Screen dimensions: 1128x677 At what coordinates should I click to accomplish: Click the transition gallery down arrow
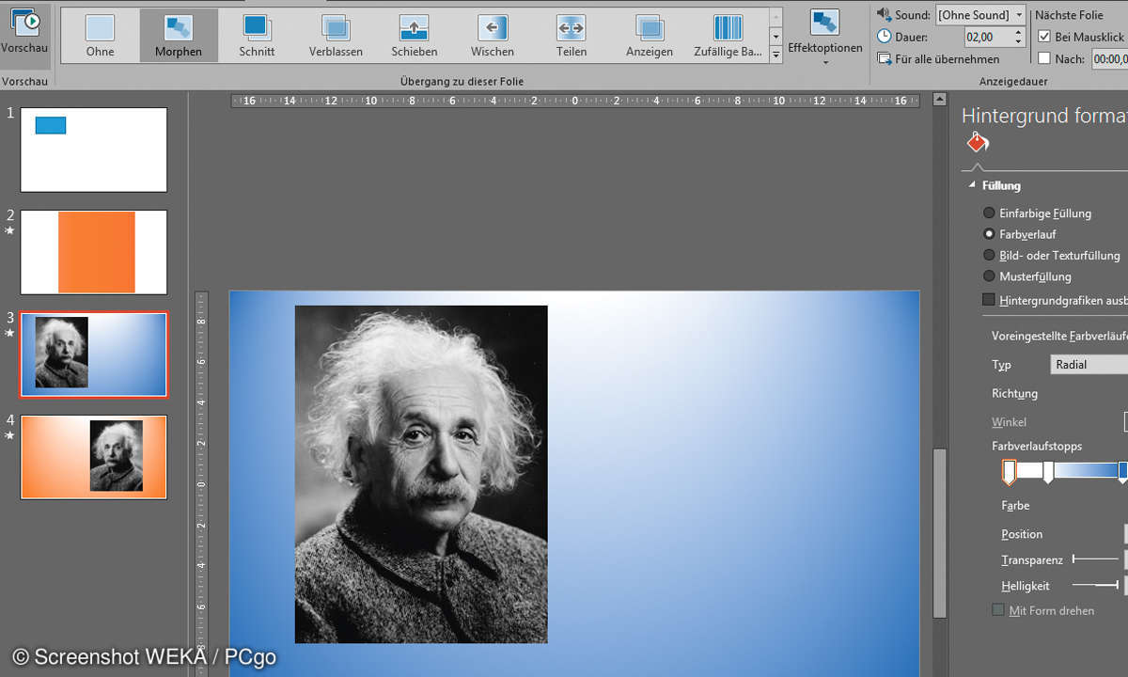tap(775, 36)
